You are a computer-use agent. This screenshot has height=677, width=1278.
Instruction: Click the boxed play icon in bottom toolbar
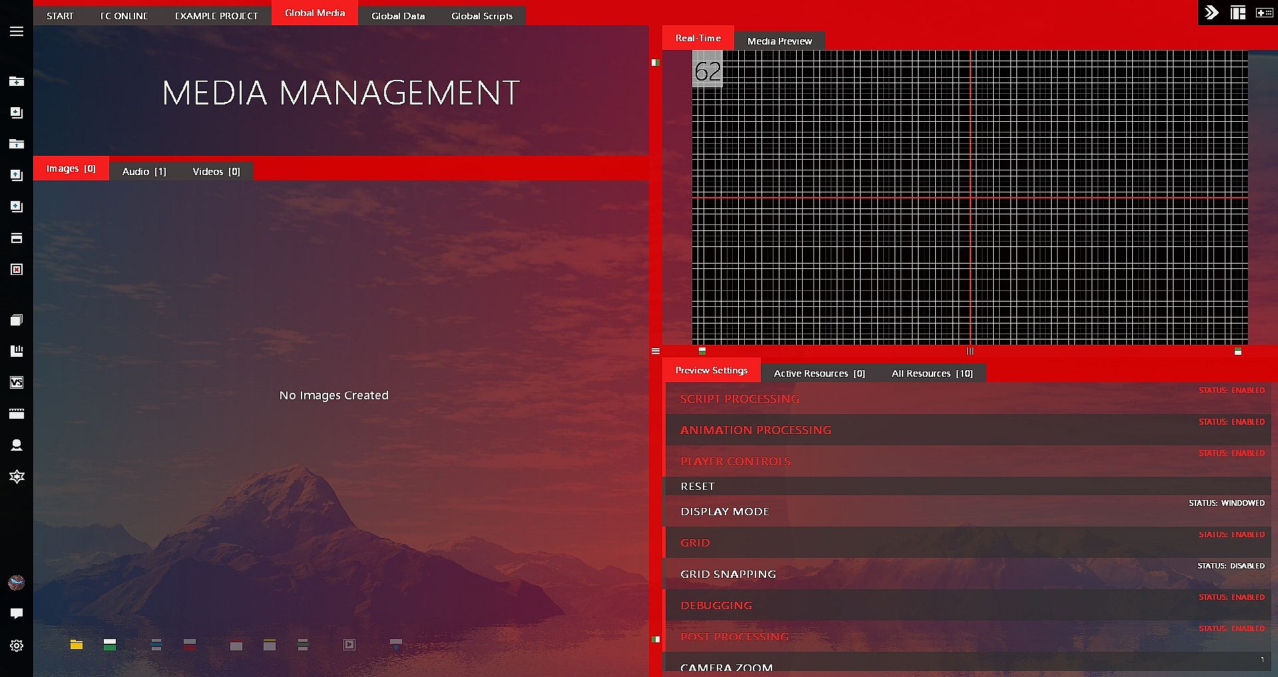(x=349, y=644)
